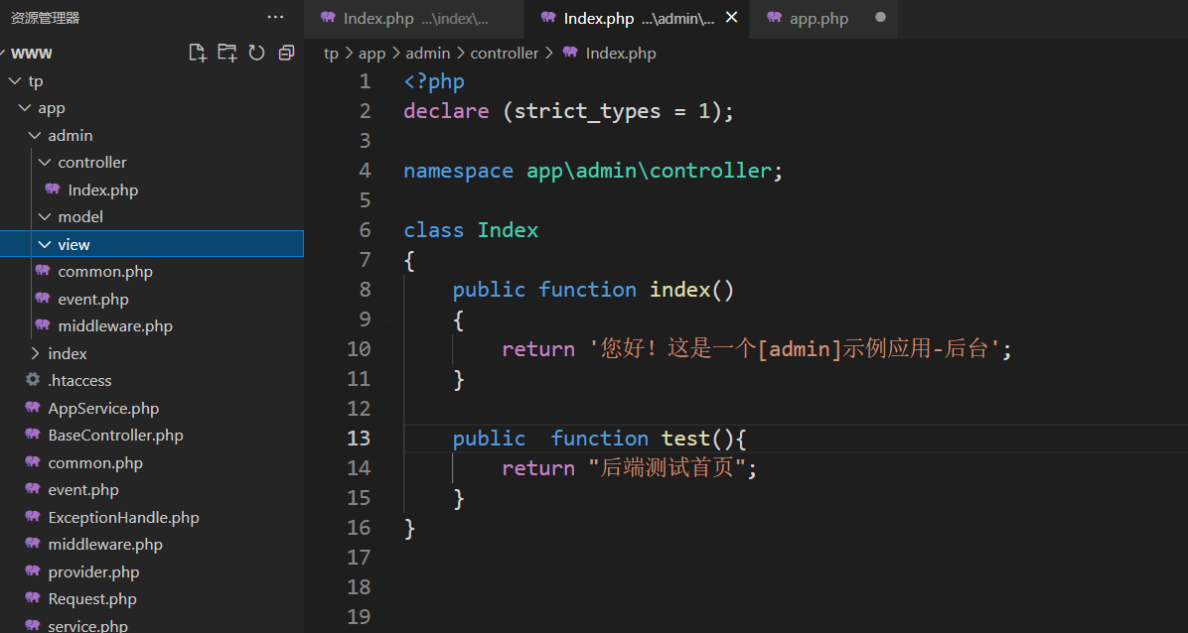The width and height of the screenshot is (1188, 633).
Task: Open BaseController.php in the explorer
Action: coord(116,436)
